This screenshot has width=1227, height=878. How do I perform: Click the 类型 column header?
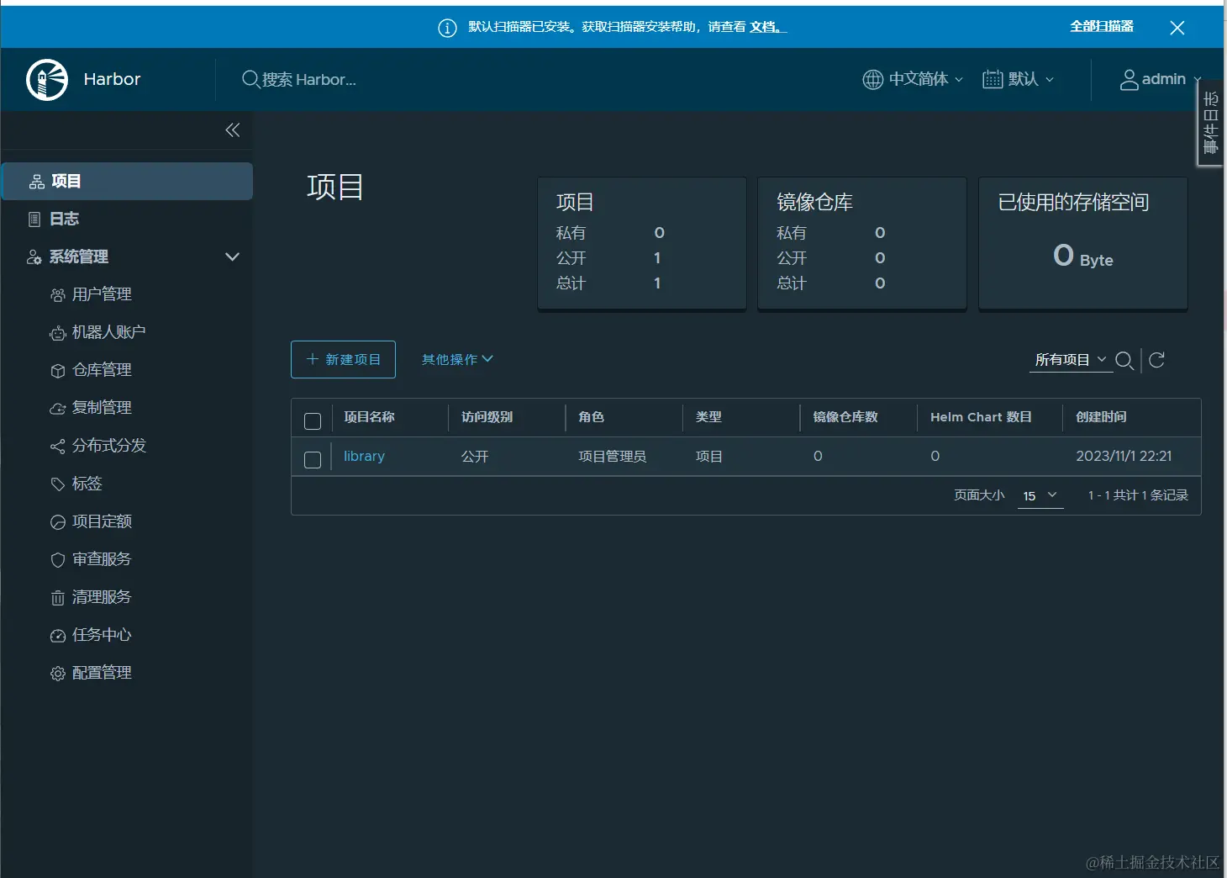708,417
